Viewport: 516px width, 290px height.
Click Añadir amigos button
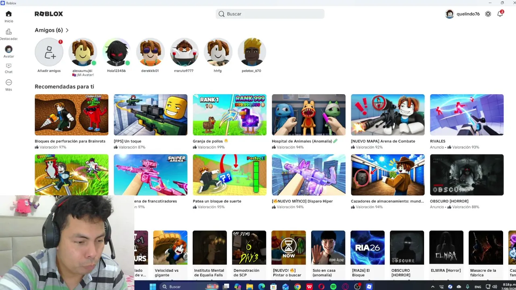click(49, 52)
